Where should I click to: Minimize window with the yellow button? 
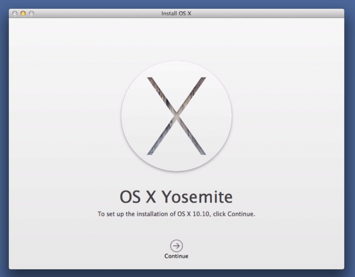click(x=23, y=13)
